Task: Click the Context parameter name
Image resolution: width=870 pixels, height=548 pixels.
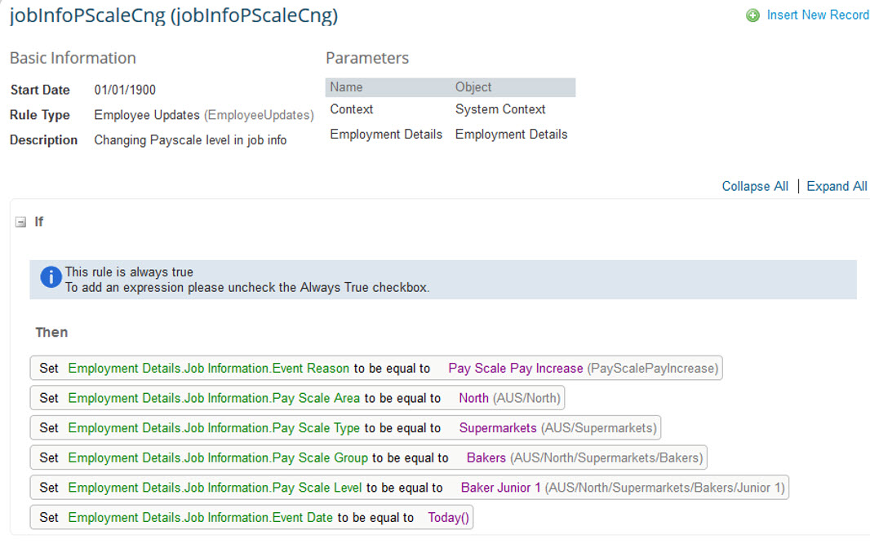Action: 351,109
